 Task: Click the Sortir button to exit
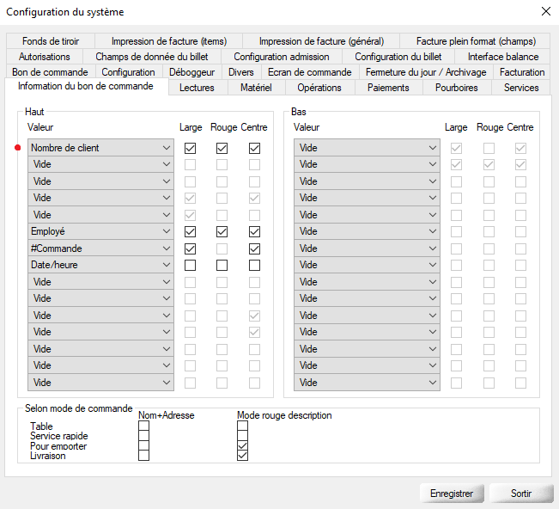point(521,494)
